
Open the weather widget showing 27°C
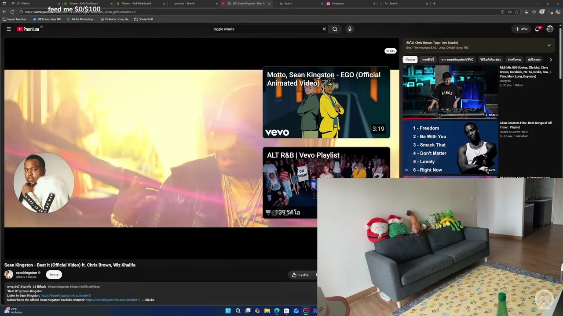coord(12,310)
